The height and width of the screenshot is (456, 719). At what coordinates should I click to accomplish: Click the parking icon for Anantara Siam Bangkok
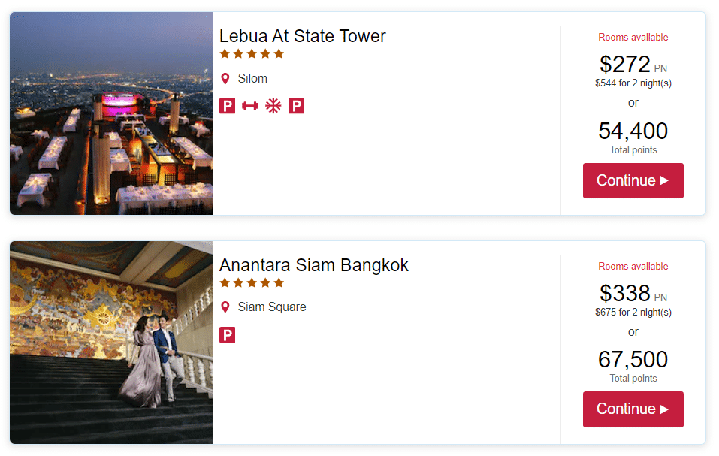227,334
